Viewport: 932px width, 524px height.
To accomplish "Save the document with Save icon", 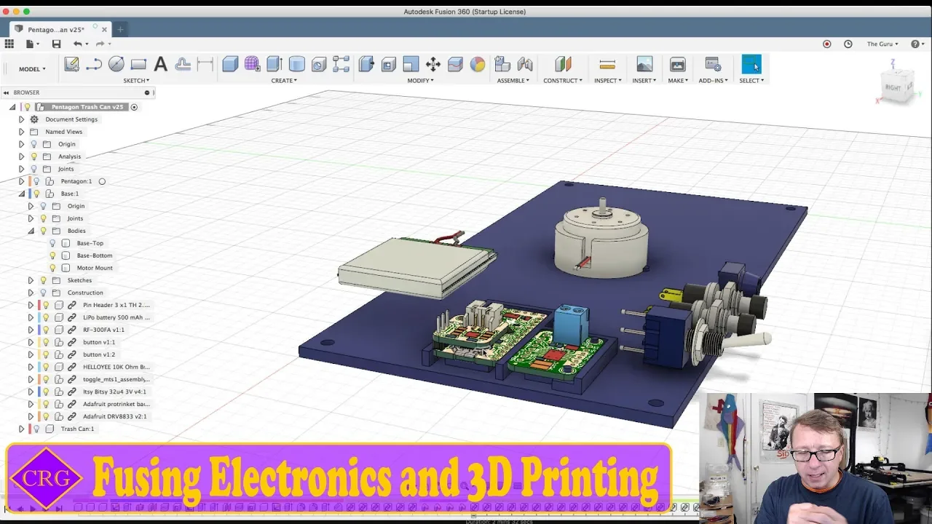I will (56, 44).
